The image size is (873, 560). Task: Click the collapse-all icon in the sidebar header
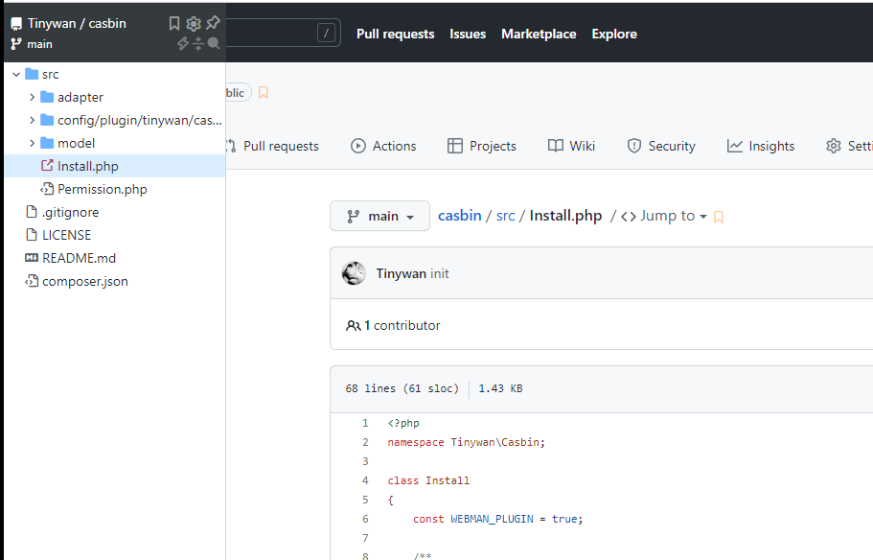198,43
